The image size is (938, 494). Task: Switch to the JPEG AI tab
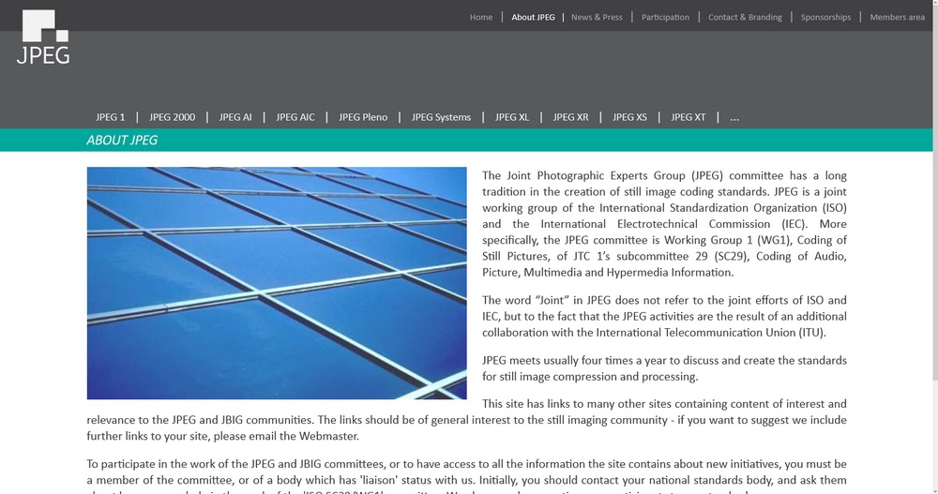(235, 117)
